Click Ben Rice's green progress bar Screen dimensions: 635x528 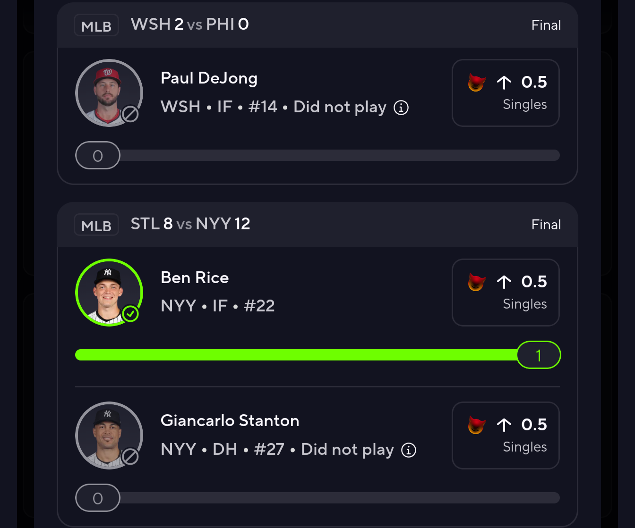pyautogui.click(x=293, y=355)
